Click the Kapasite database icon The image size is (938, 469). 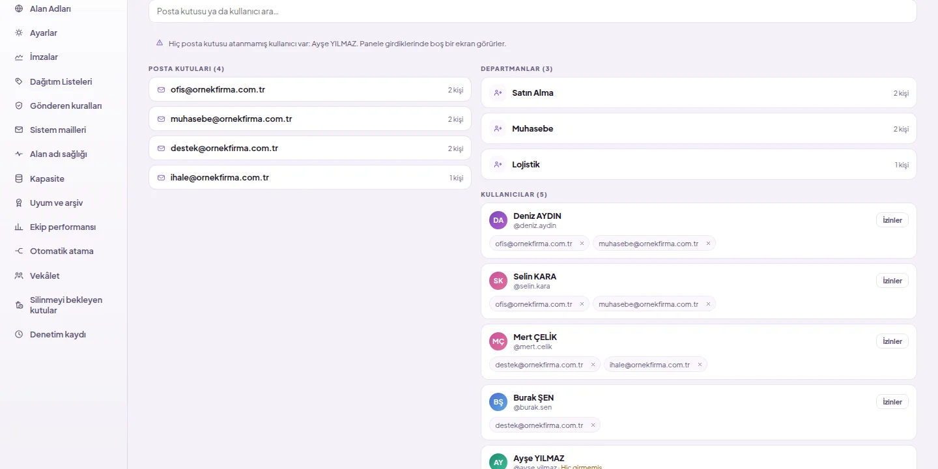pyautogui.click(x=19, y=178)
